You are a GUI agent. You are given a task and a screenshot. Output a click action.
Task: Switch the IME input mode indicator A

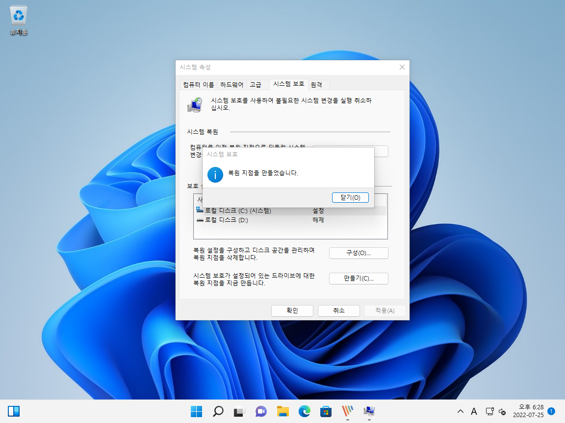tap(474, 411)
